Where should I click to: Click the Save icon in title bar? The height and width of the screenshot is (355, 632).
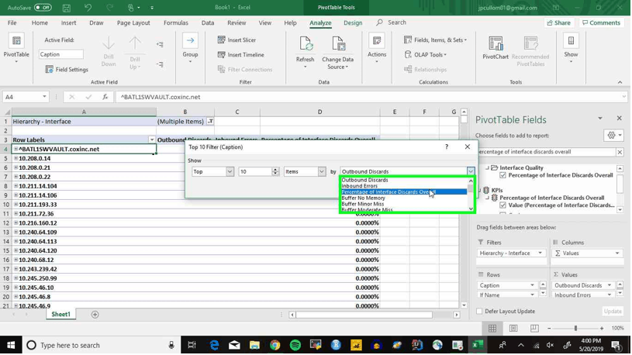(67, 7)
